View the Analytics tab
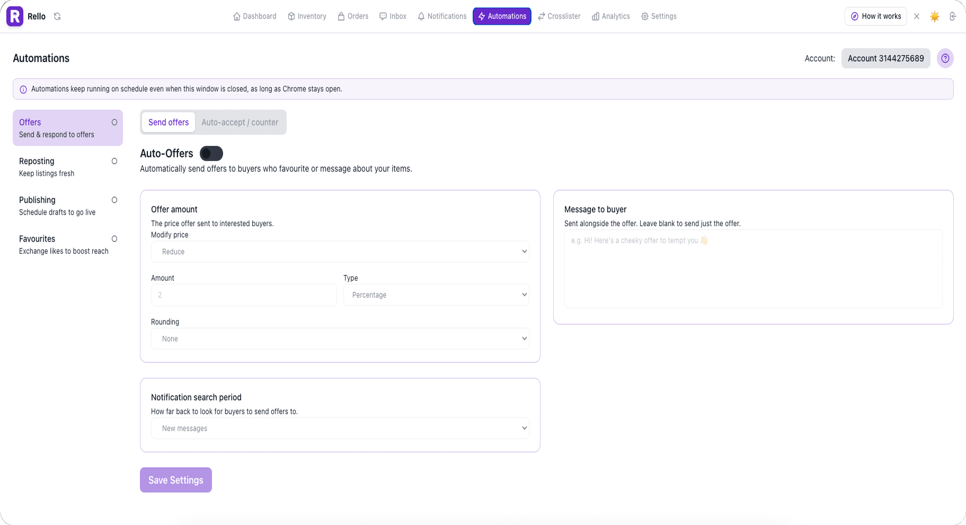 click(611, 16)
